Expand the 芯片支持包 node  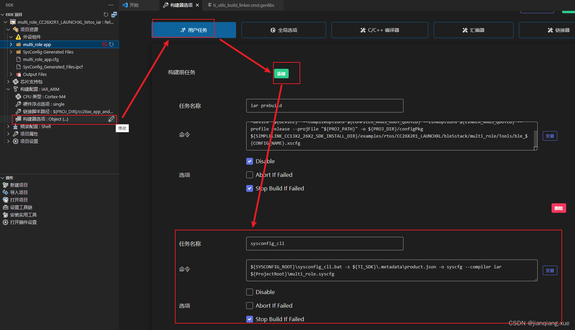point(8,82)
